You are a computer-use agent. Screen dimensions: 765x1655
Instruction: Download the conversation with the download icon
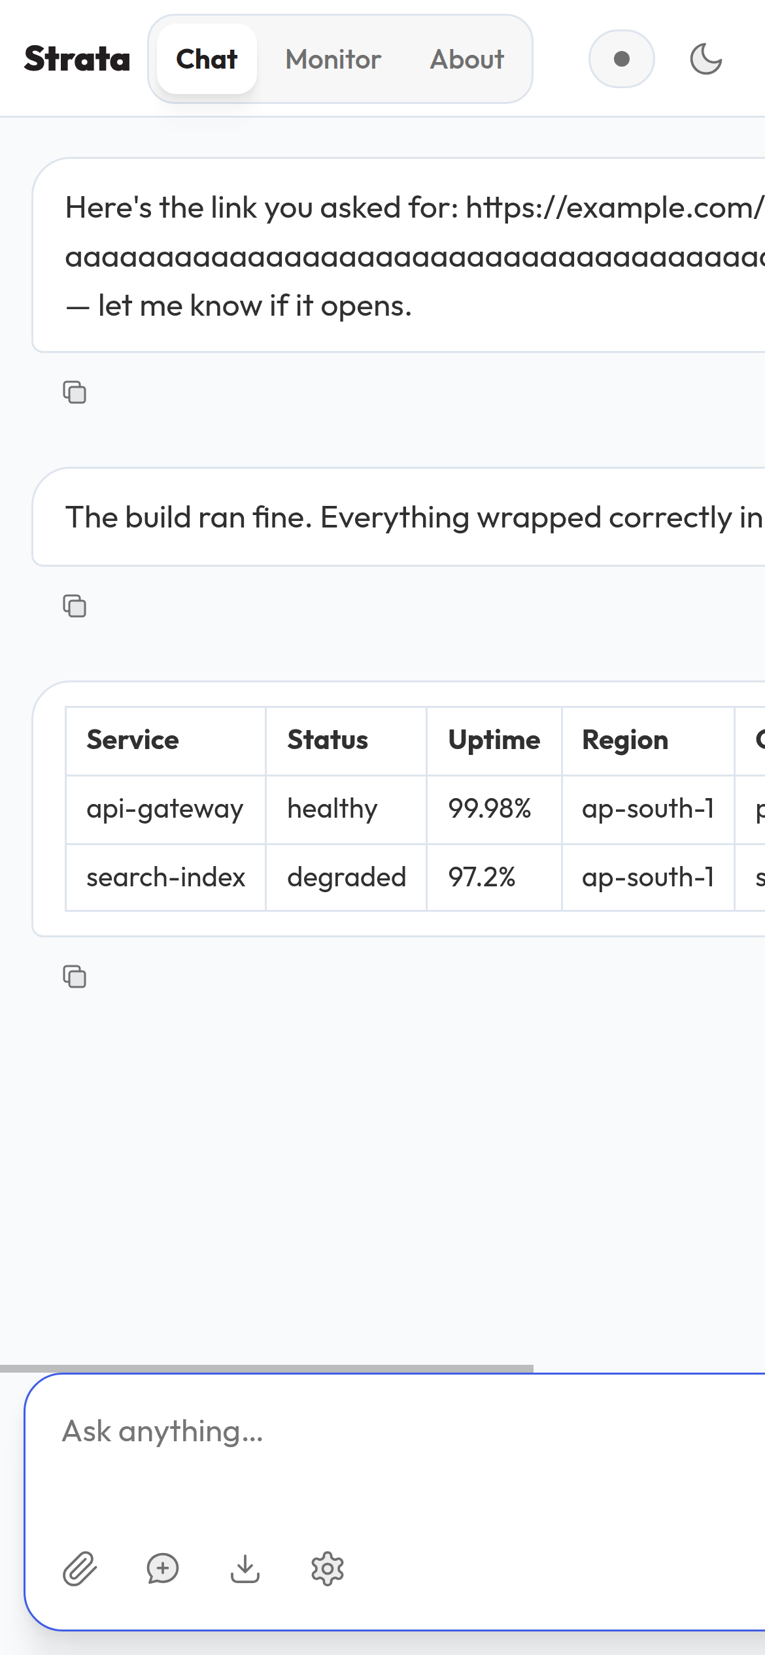[245, 1569]
